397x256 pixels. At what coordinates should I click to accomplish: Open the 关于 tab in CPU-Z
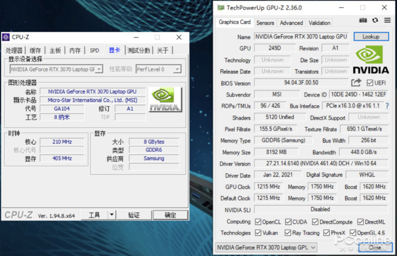pos(162,51)
